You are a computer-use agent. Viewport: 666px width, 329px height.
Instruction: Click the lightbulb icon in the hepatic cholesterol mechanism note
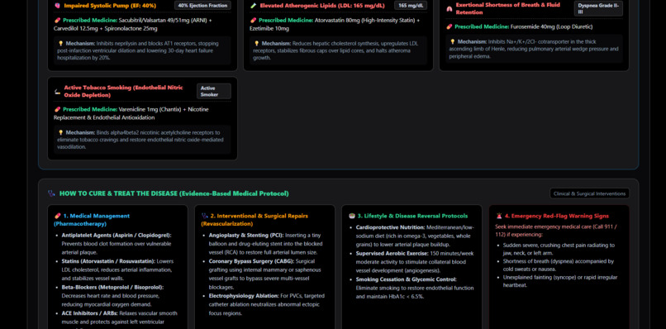tap(256, 43)
